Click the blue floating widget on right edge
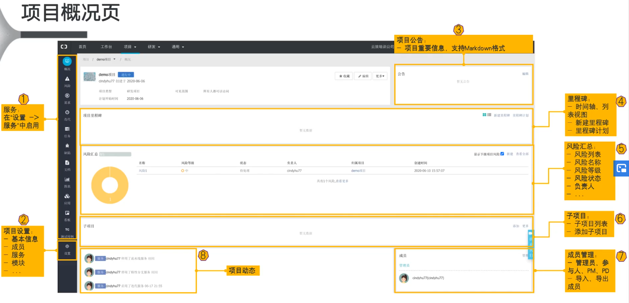This screenshot has width=629, height=303. tap(621, 168)
